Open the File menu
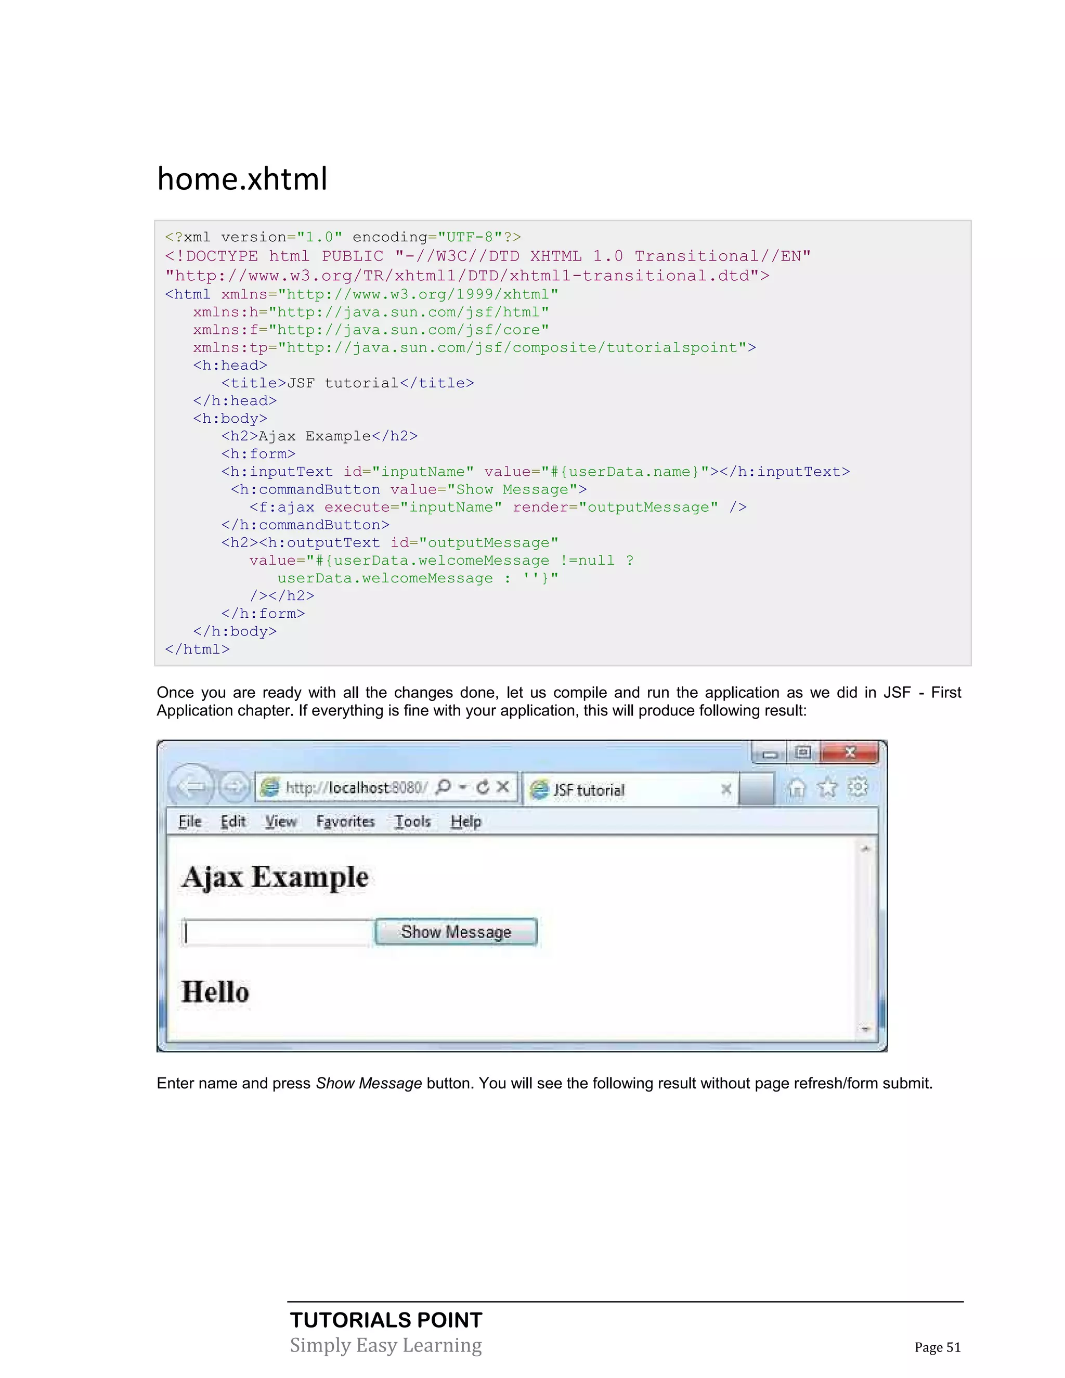 point(190,822)
